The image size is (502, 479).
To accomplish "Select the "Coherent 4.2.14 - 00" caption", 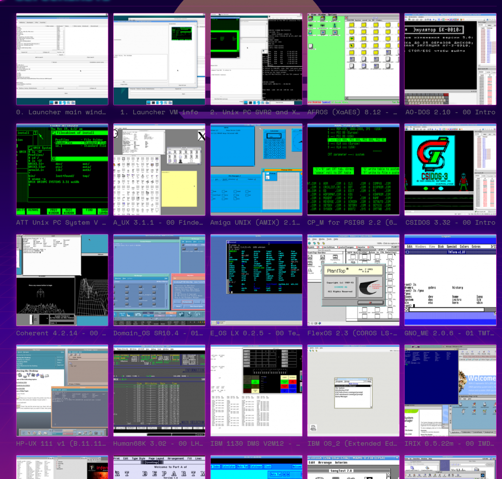I will (57, 333).
